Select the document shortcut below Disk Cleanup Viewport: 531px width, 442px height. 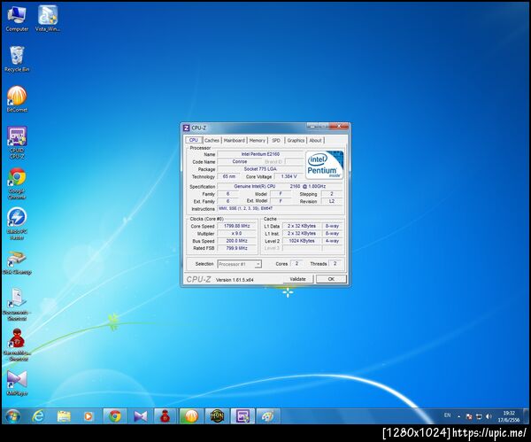(x=17, y=304)
